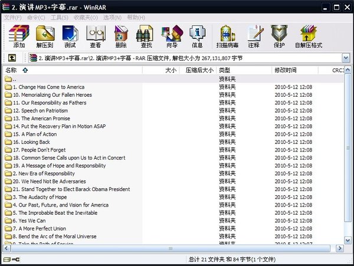
Task: Expand the address bar path dropdown
Action: pyautogui.click(x=346, y=58)
